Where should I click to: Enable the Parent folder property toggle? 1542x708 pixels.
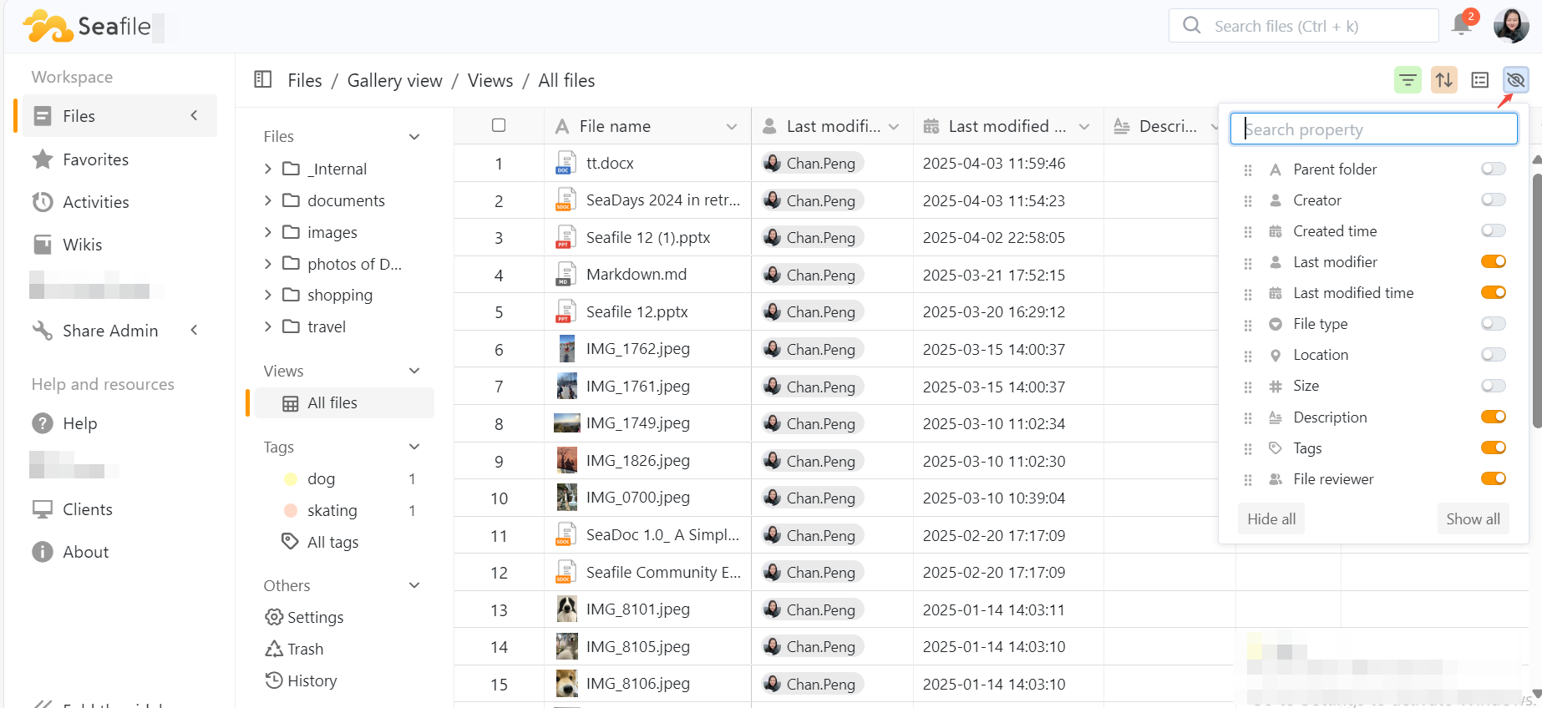click(x=1493, y=169)
